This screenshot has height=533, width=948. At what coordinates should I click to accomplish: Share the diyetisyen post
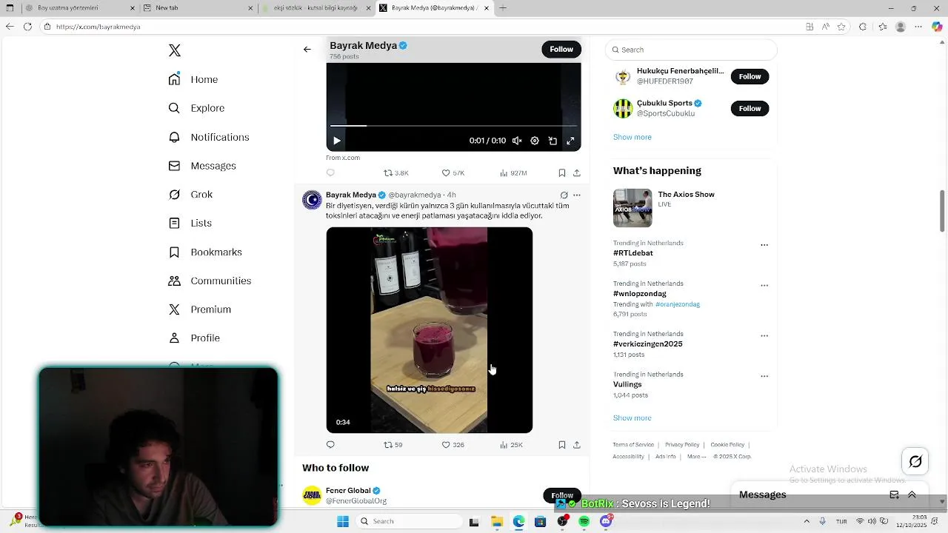pyautogui.click(x=577, y=445)
